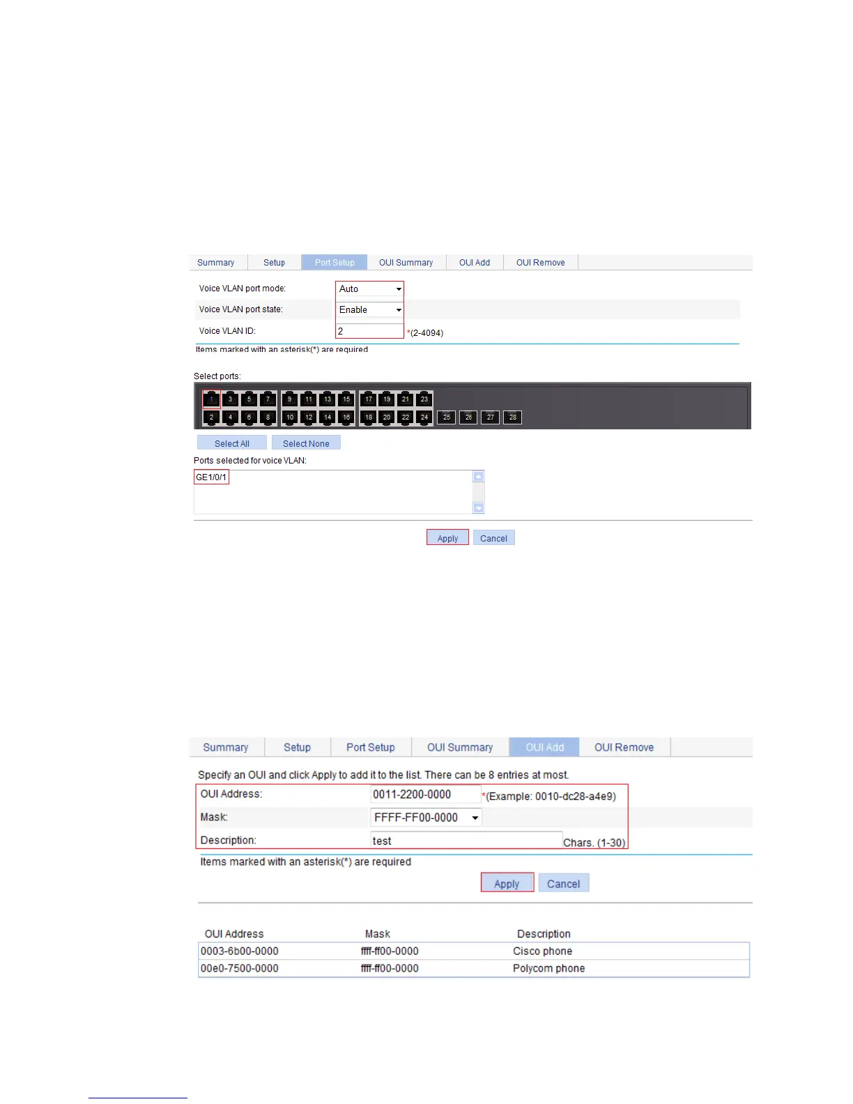
Task: Click the highlighted Port Setup tab
Action: tap(335, 263)
